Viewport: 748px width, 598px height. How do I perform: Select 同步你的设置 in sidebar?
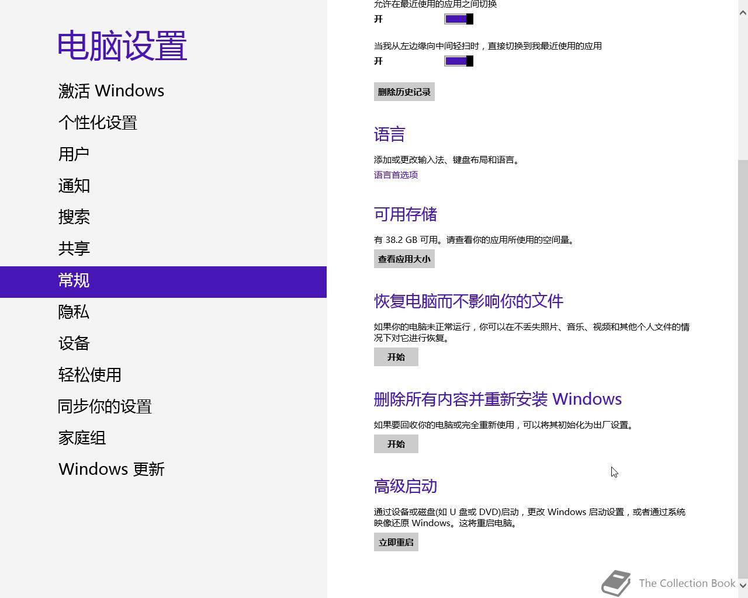coord(105,406)
